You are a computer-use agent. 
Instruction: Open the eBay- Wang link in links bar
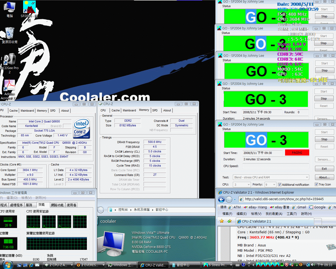pyautogui.click(x=255, y=207)
